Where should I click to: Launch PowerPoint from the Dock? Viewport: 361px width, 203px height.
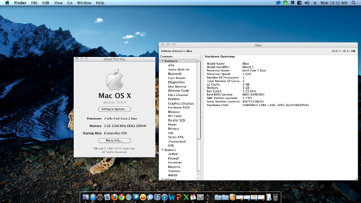click(179, 197)
